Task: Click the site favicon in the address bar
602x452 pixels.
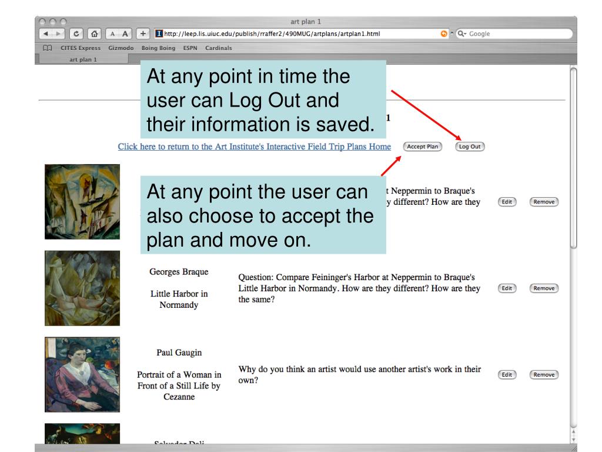Action: click(x=159, y=34)
